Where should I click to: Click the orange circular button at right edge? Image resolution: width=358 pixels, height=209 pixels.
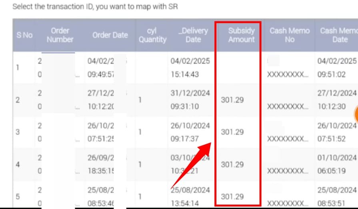click(x=356, y=114)
